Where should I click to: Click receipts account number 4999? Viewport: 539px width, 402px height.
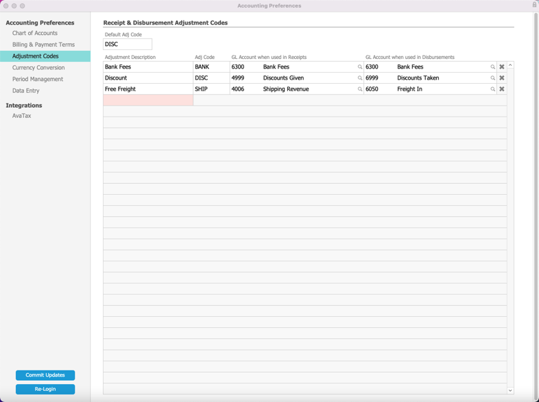coord(238,78)
